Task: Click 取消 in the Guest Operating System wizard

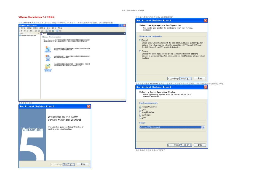Action: click(x=200, y=145)
